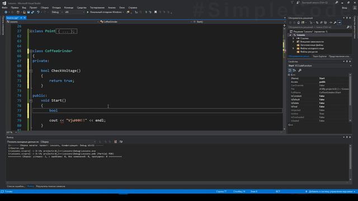The width and height of the screenshot is (358, 201).
Task: Click the bookmark icon in toolbar
Action: point(156,12)
